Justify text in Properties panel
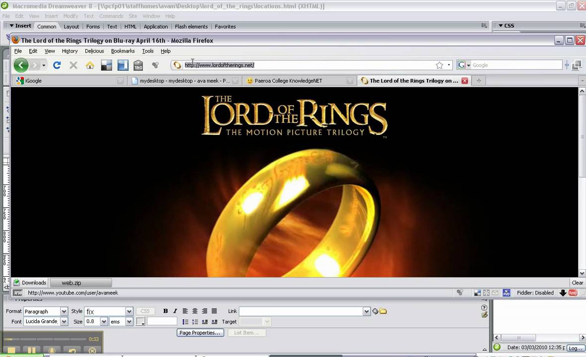This screenshot has width=586, height=357. (214, 311)
